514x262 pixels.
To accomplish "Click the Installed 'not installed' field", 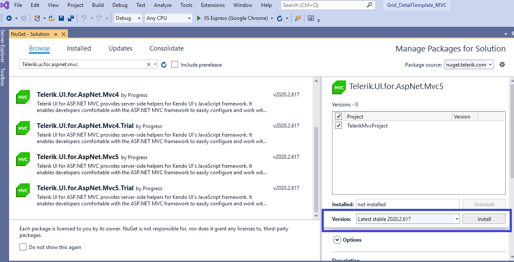I will (x=408, y=204).
